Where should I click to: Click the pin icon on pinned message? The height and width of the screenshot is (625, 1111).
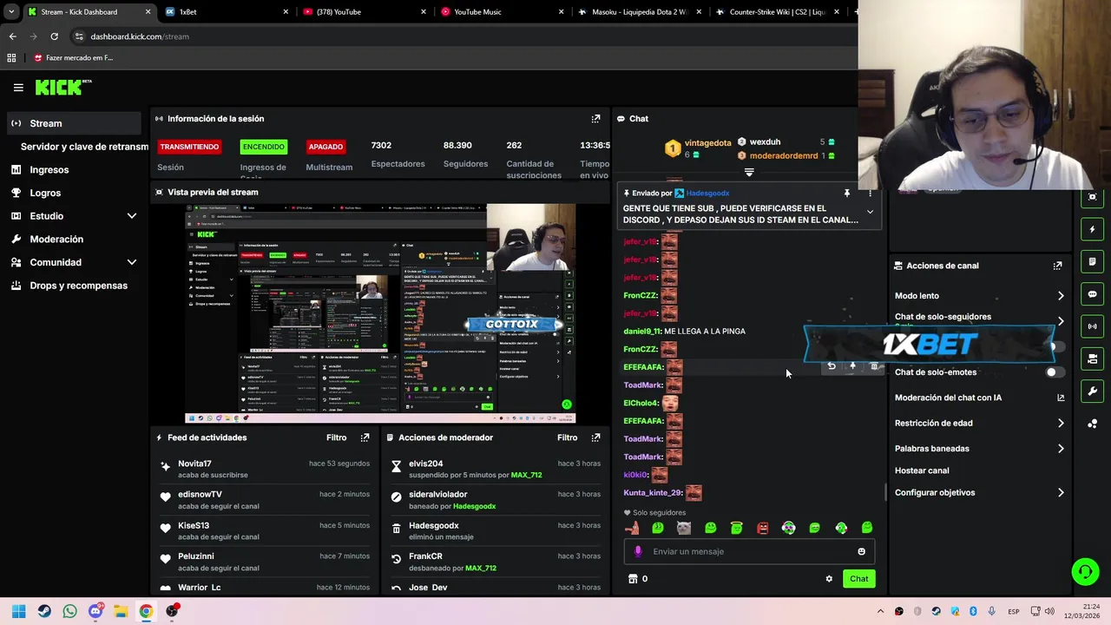click(847, 193)
